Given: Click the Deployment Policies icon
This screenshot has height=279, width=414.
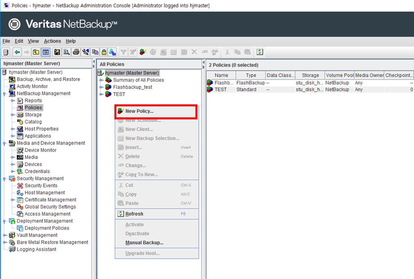Looking at the screenshot, I should [20, 228].
